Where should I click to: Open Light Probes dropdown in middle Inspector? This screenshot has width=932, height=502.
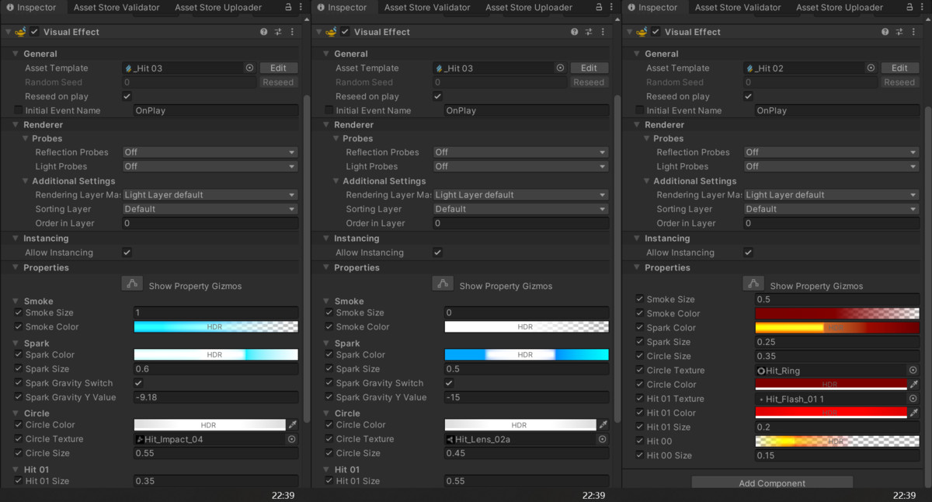click(521, 166)
